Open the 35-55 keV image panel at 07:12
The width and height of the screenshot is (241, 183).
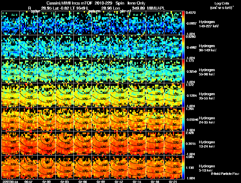tap(119, 95)
